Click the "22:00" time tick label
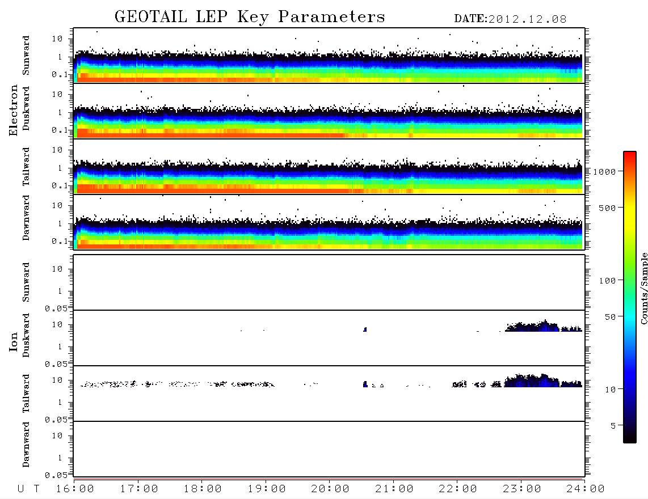 [458, 489]
